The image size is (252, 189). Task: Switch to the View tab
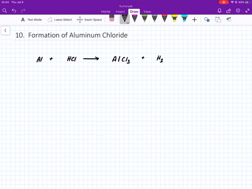[147, 12]
